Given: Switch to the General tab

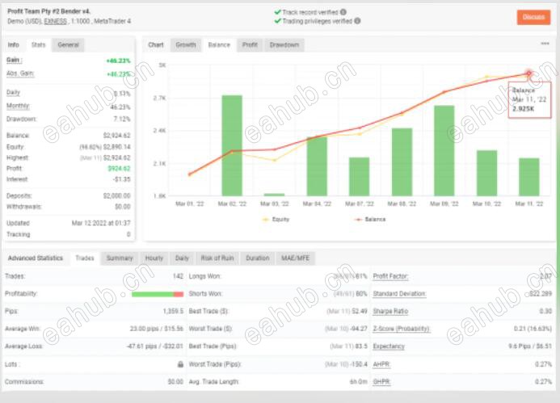Looking at the screenshot, I should click(68, 45).
